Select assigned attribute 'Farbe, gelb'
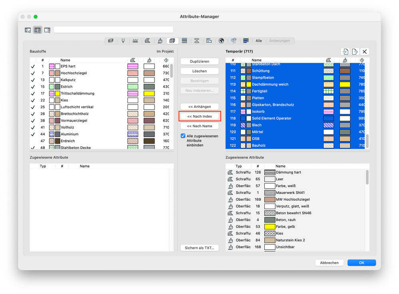The width and height of the screenshot is (399, 294). coord(296,227)
